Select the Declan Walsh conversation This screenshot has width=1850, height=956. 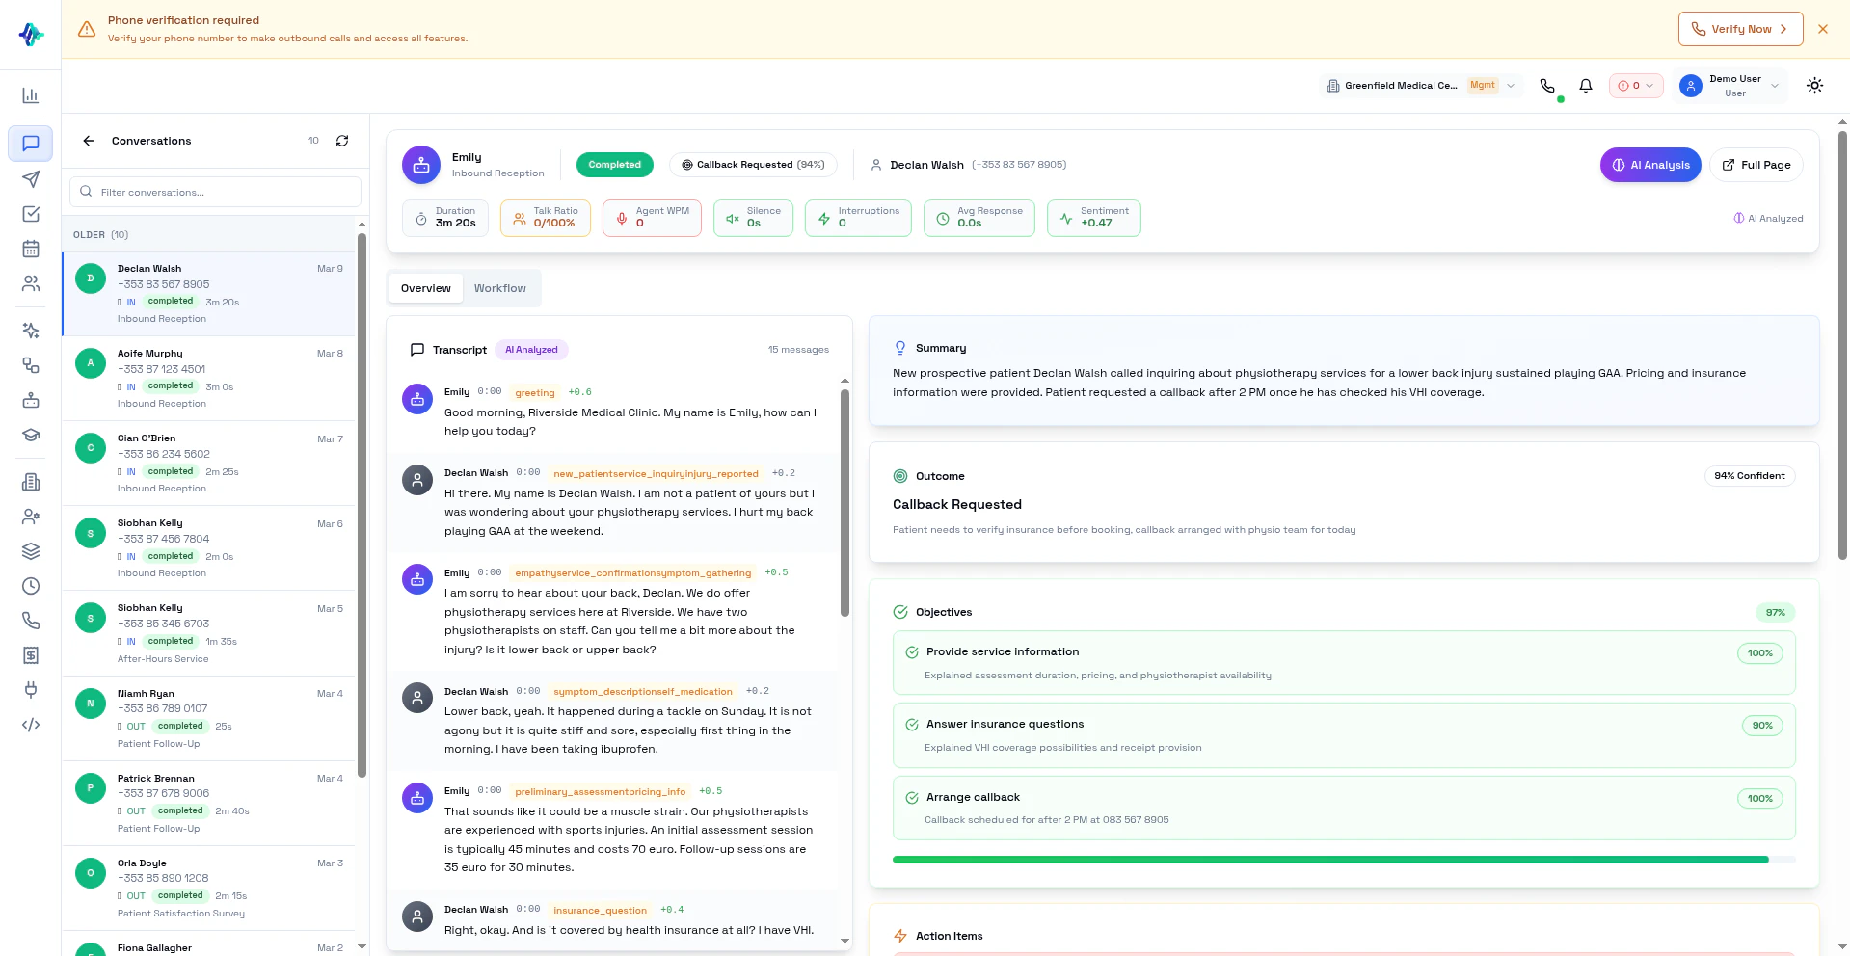pos(208,293)
